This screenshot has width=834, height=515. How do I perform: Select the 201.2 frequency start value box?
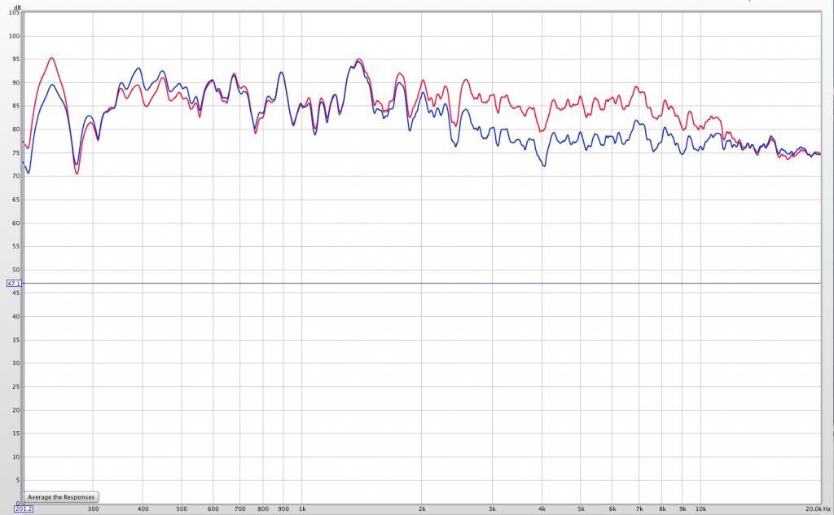(24, 509)
